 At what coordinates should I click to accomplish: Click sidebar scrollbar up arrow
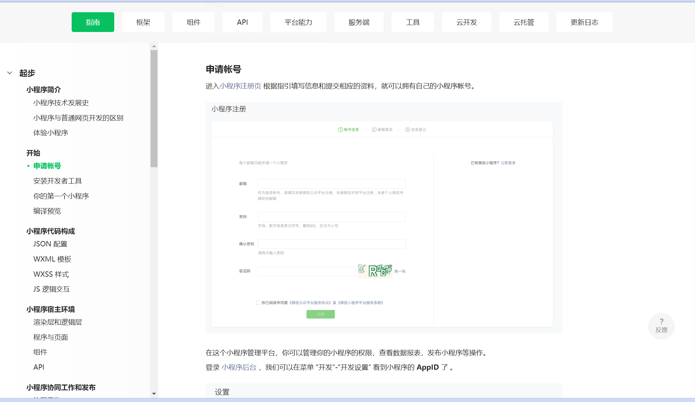[154, 46]
